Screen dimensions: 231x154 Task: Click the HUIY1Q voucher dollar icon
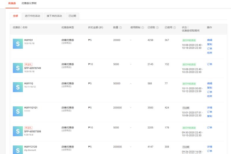point(18,87)
